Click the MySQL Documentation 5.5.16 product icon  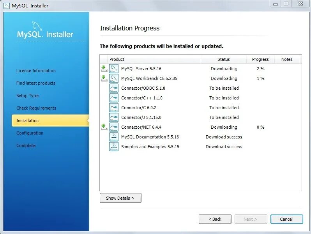click(x=114, y=137)
